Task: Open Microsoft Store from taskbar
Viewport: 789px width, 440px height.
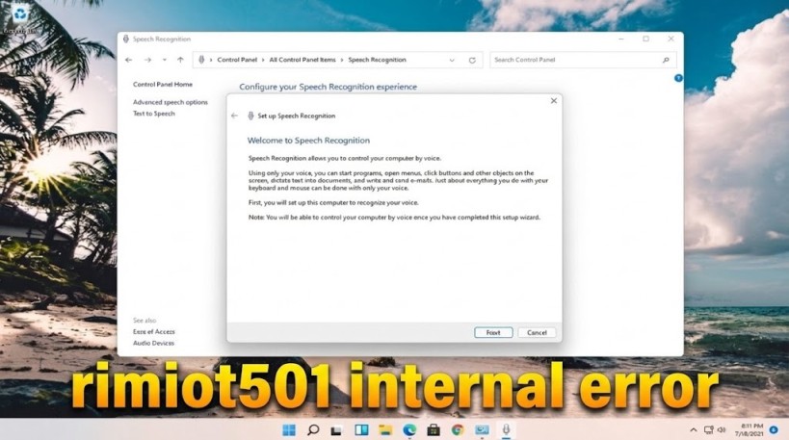Action: pyautogui.click(x=434, y=430)
